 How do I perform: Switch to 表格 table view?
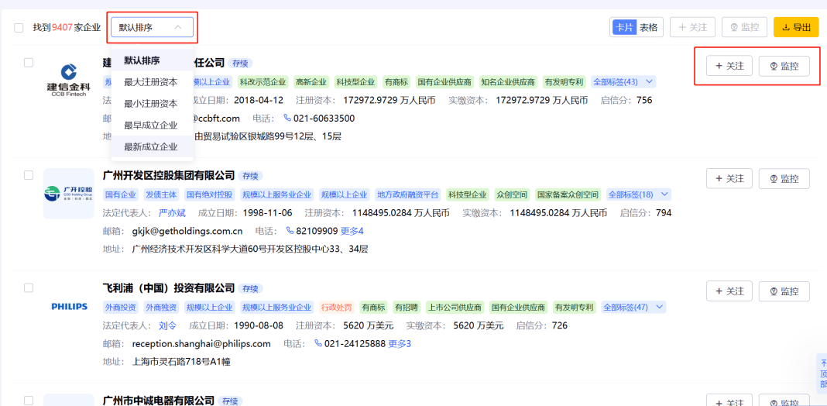[649, 27]
